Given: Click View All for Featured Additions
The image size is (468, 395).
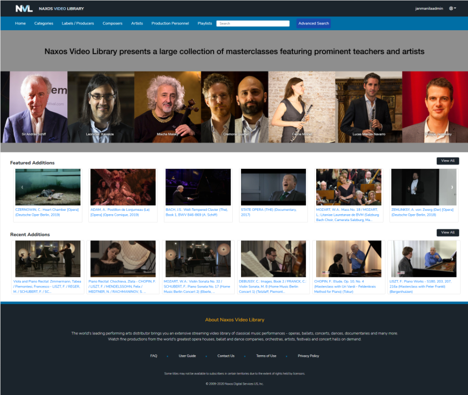Looking at the screenshot, I should pos(447,161).
